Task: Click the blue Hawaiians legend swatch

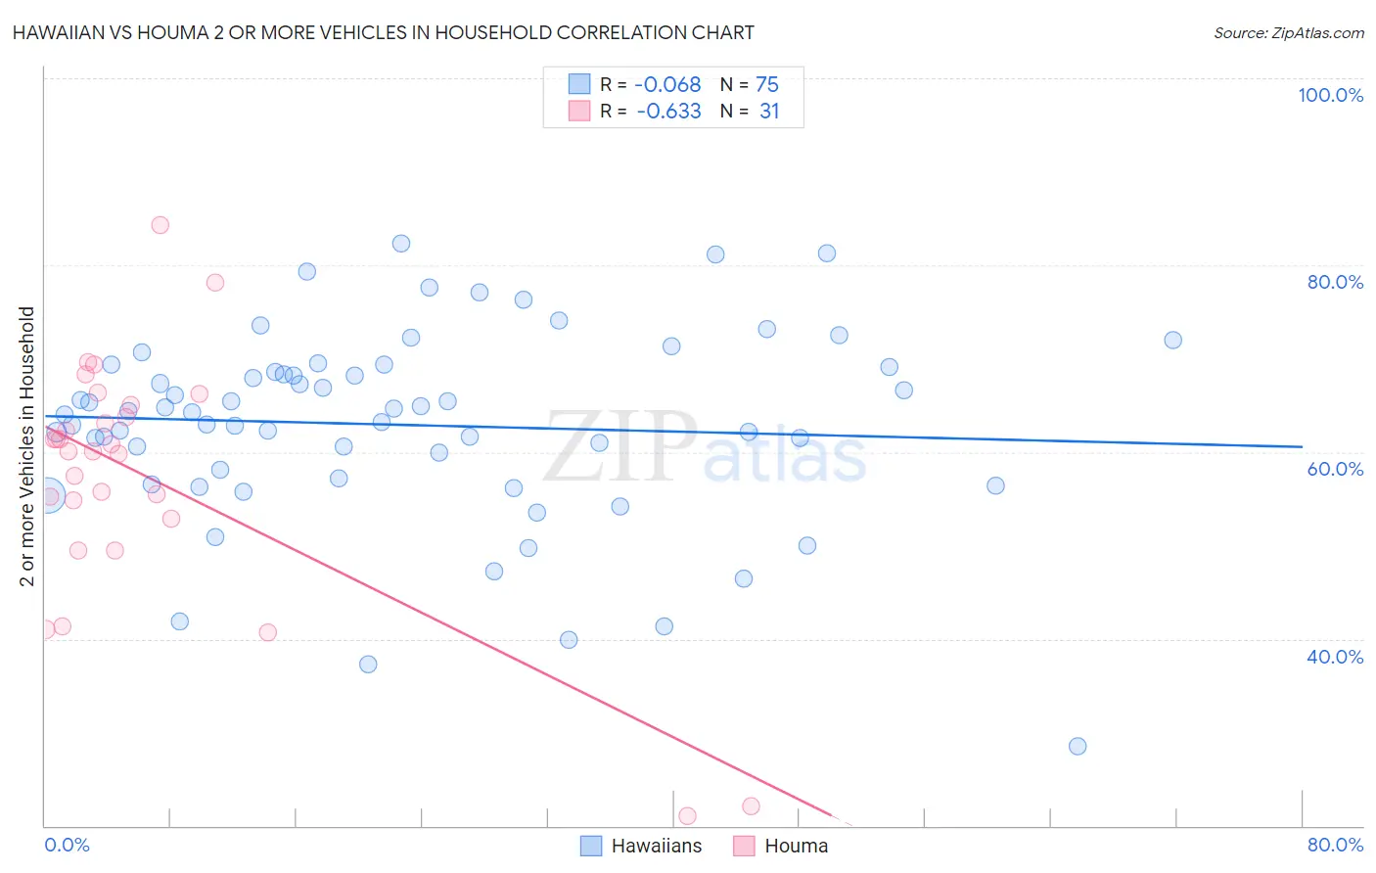Action: coord(591,846)
